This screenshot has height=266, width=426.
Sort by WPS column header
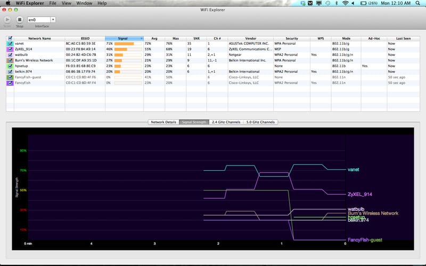(x=321, y=38)
